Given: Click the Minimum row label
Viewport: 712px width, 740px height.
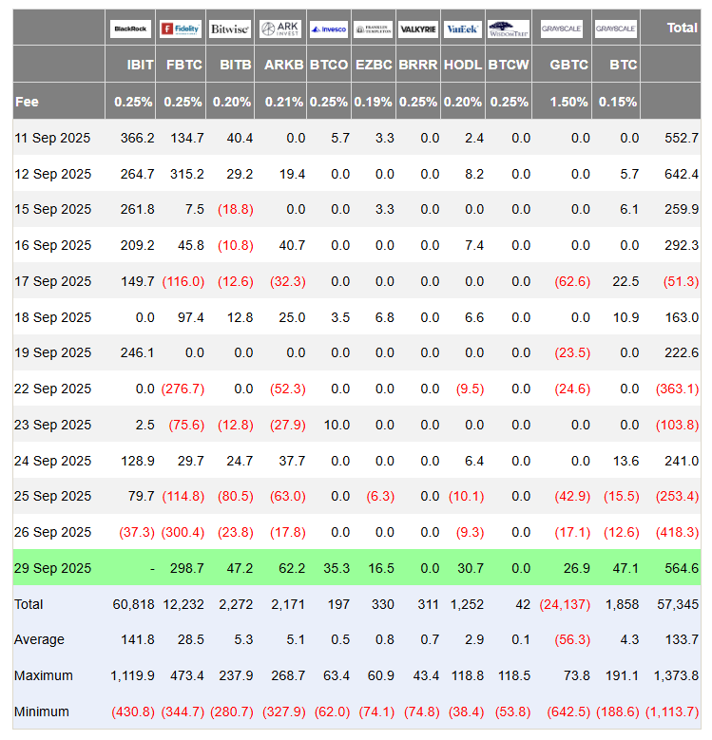Looking at the screenshot, I should (x=42, y=712).
